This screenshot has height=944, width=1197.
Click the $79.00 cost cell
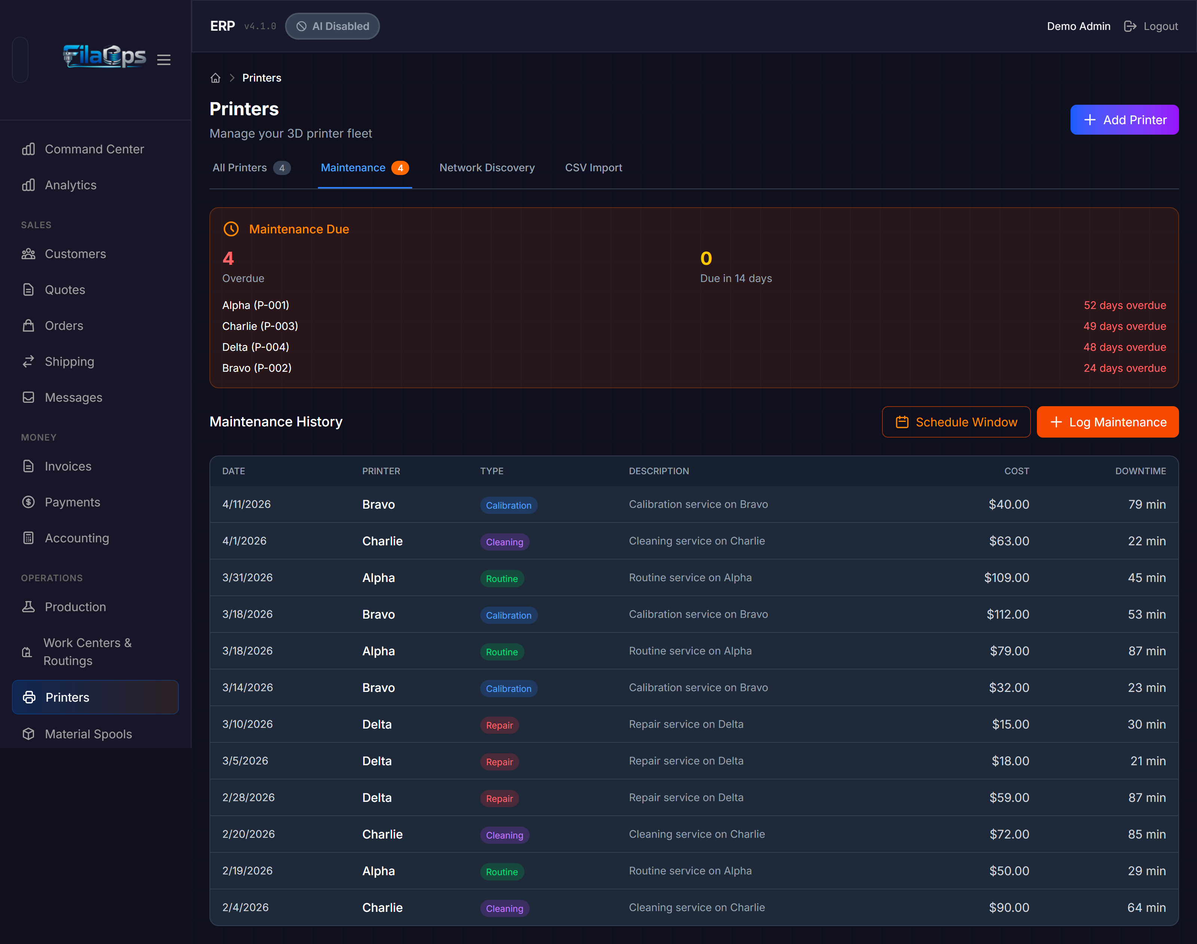[x=1010, y=651]
